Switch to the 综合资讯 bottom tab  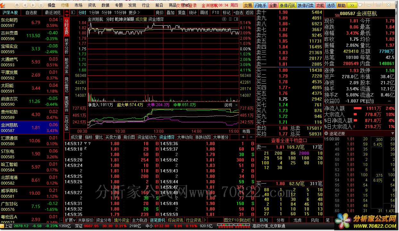tap(176, 220)
